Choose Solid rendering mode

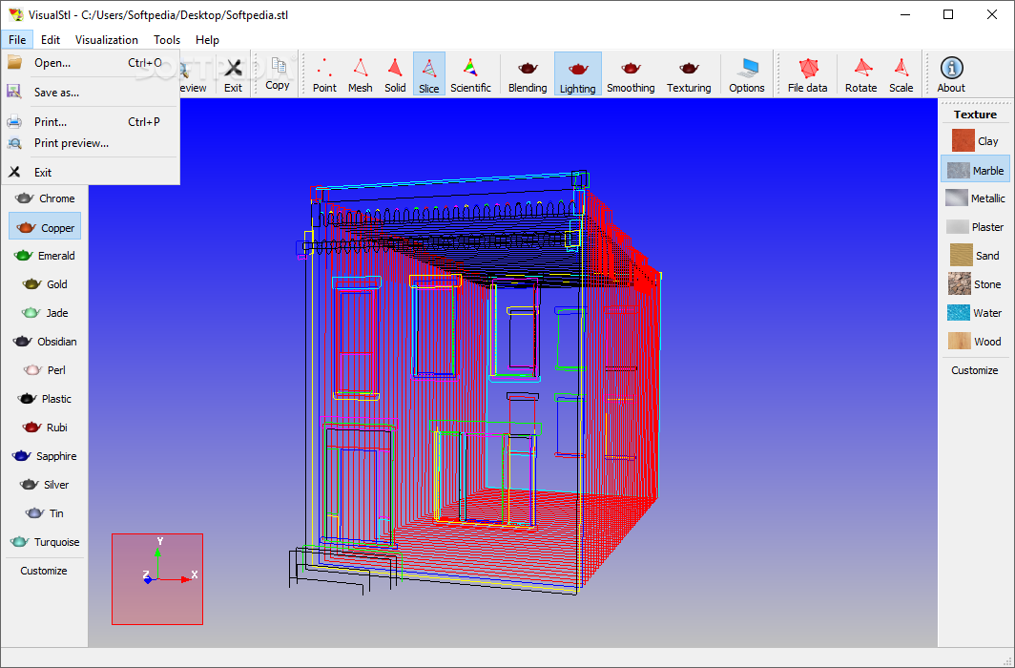pyautogui.click(x=395, y=74)
